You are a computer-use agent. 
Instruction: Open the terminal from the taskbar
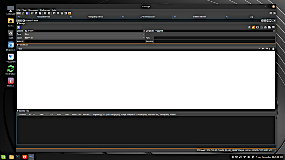click(18, 157)
